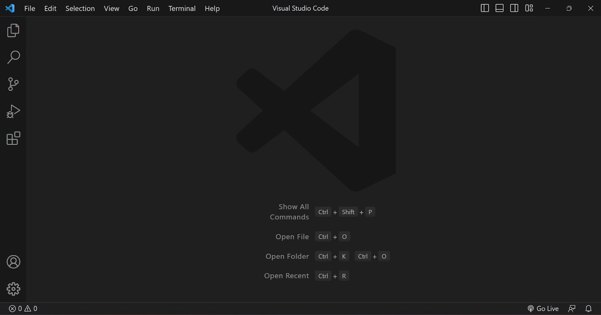Open the Help menu

(x=212, y=8)
